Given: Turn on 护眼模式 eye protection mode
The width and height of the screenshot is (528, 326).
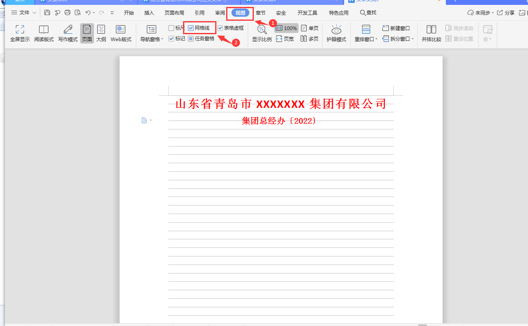Looking at the screenshot, I should [336, 33].
